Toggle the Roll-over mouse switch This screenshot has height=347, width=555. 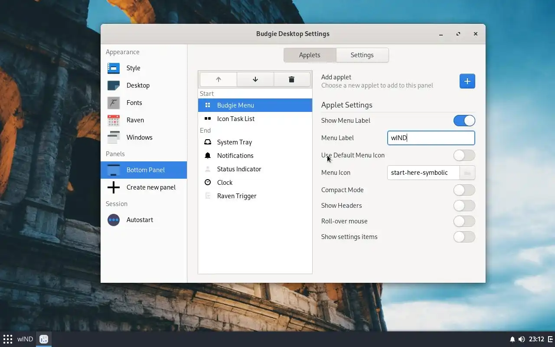(x=464, y=221)
